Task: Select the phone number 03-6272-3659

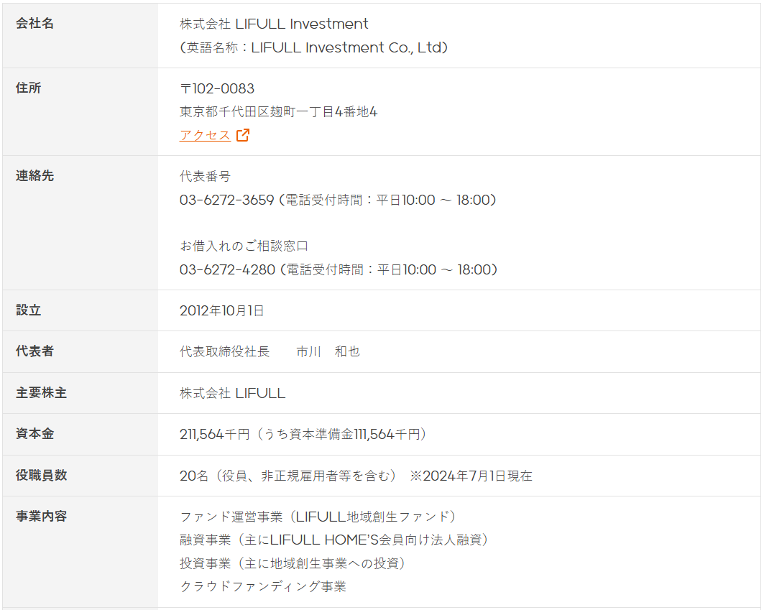Action: (226, 200)
